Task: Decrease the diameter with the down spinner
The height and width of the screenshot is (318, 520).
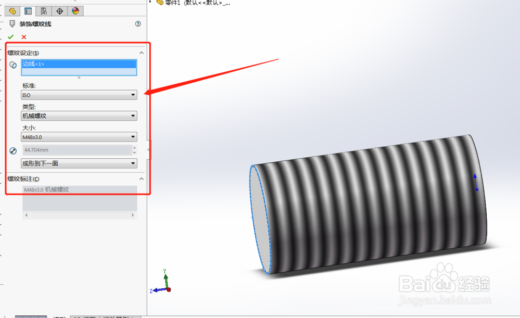Action: pyautogui.click(x=134, y=152)
